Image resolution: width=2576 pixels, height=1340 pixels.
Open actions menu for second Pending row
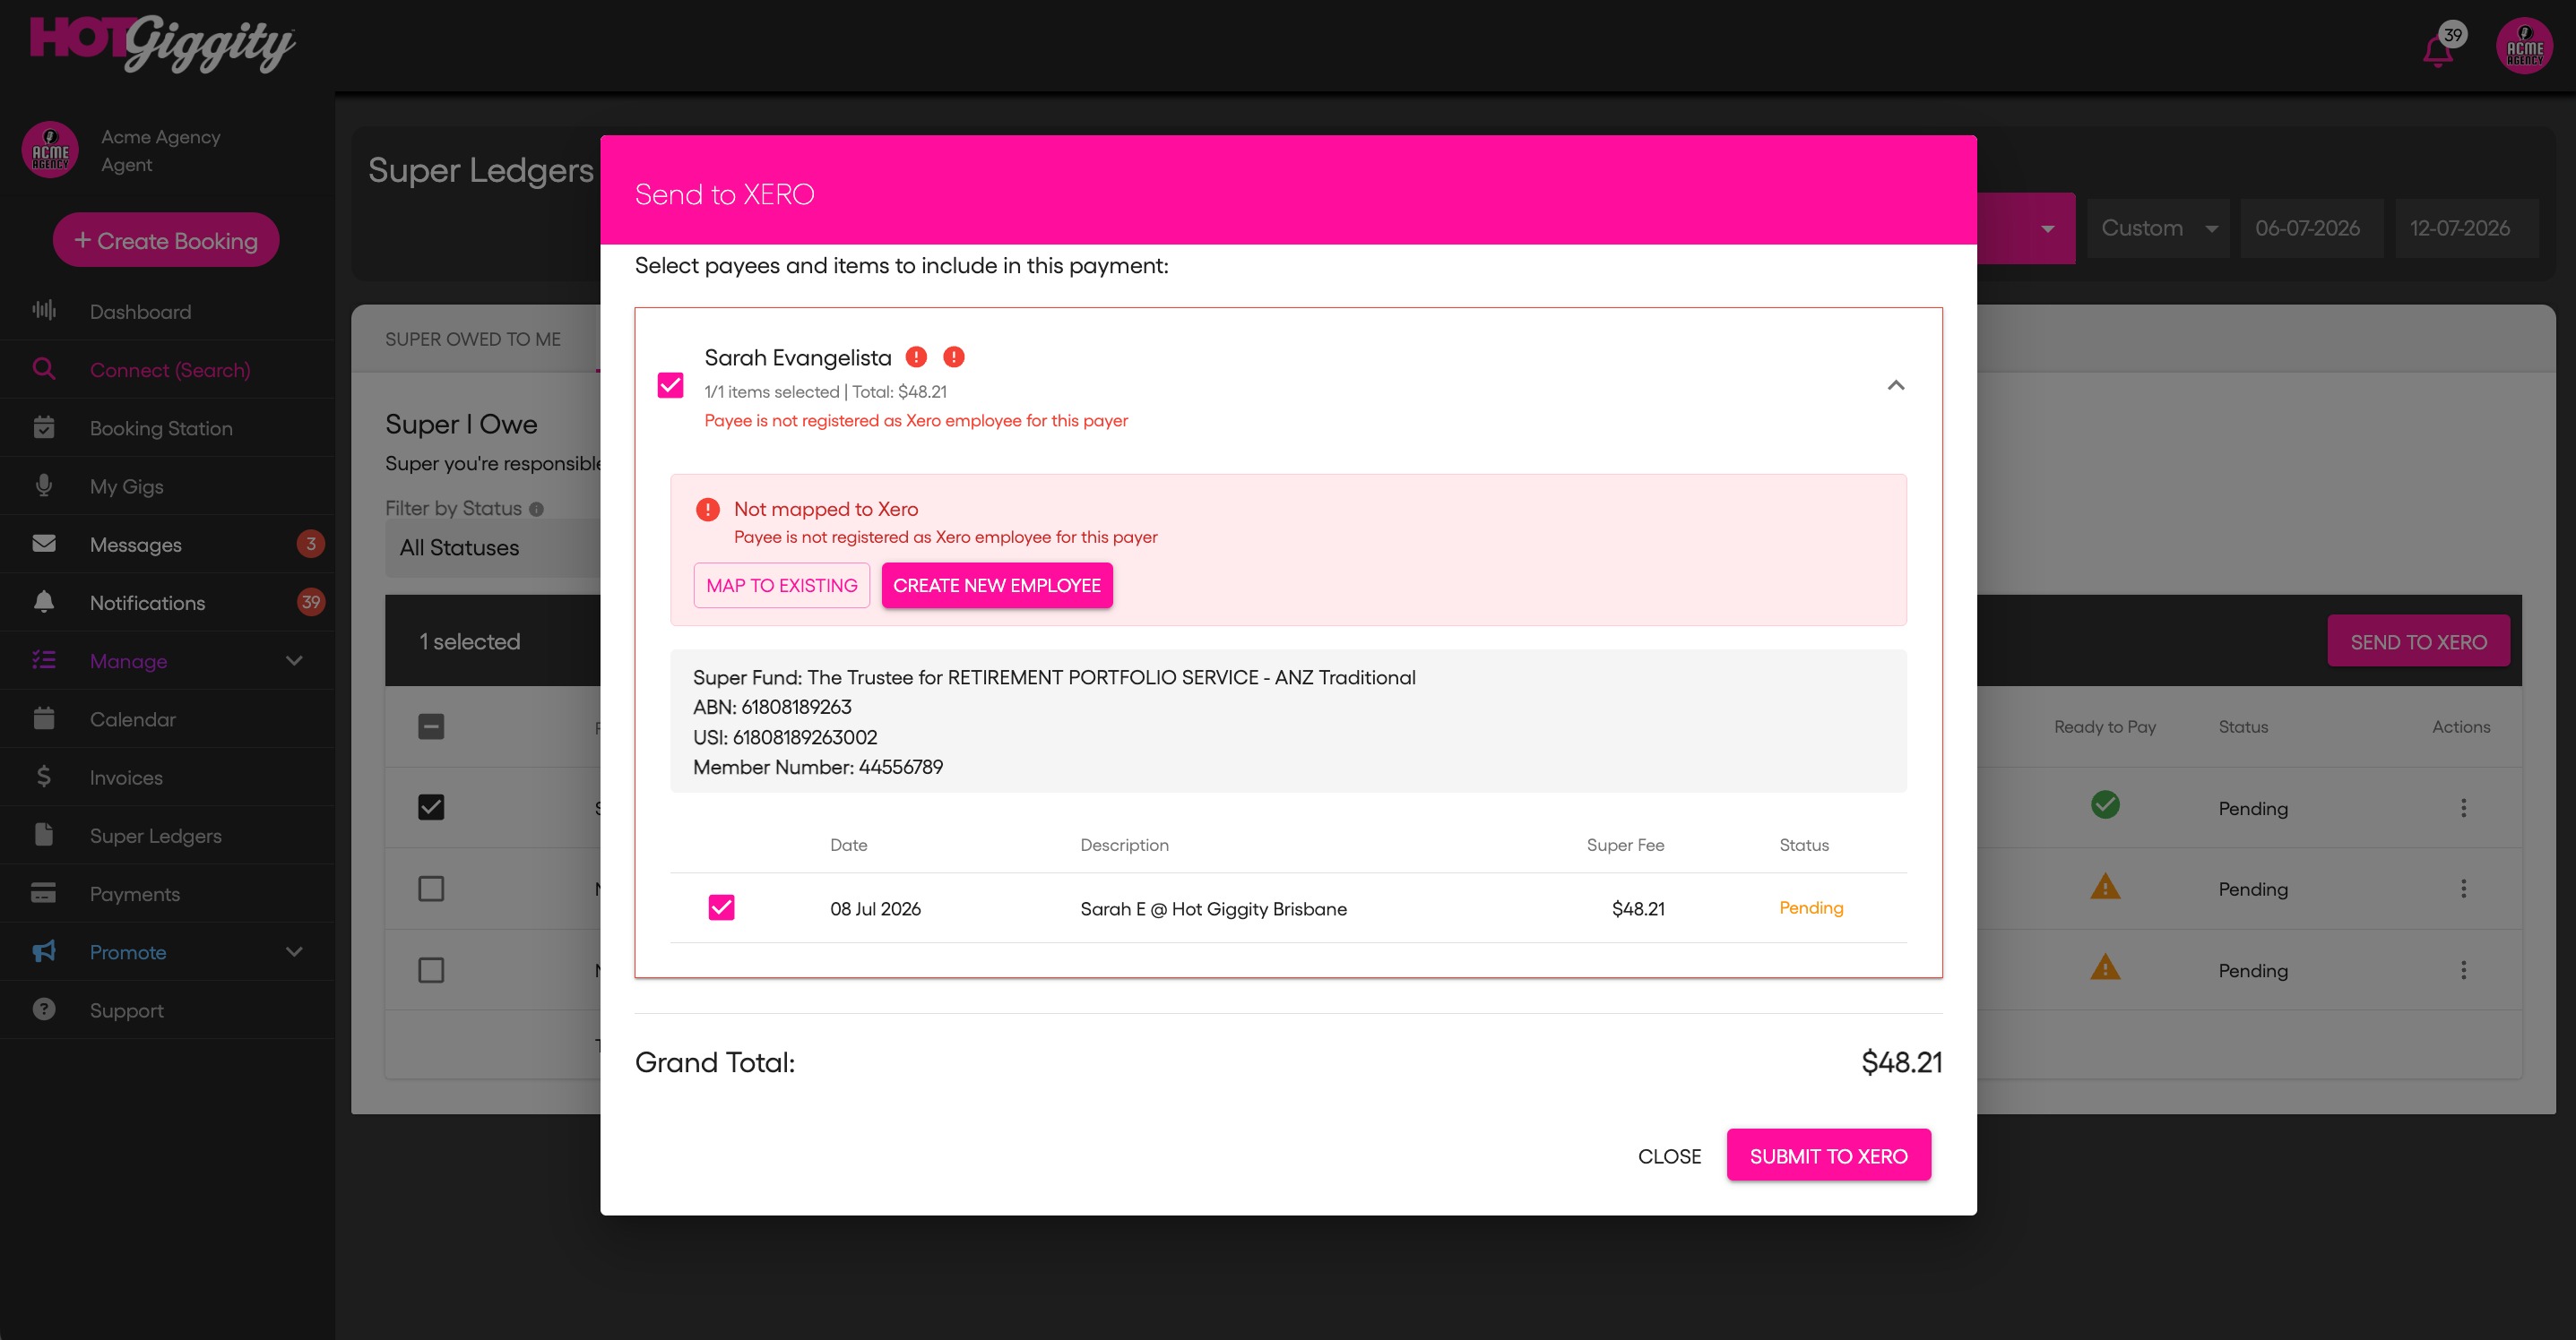tap(2463, 889)
